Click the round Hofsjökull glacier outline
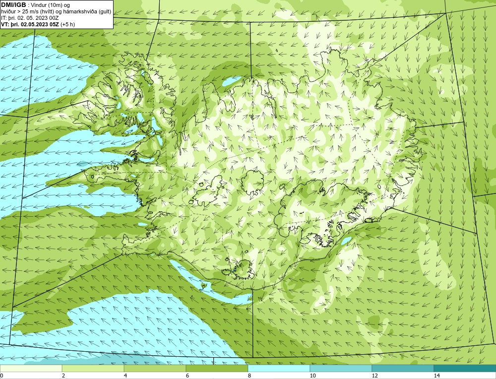The width and height of the screenshot is (496, 379). point(253,183)
